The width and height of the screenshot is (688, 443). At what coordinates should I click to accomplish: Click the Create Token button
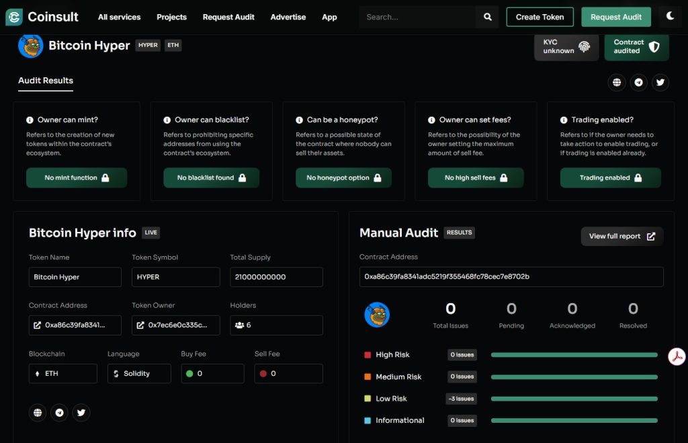point(540,17)
